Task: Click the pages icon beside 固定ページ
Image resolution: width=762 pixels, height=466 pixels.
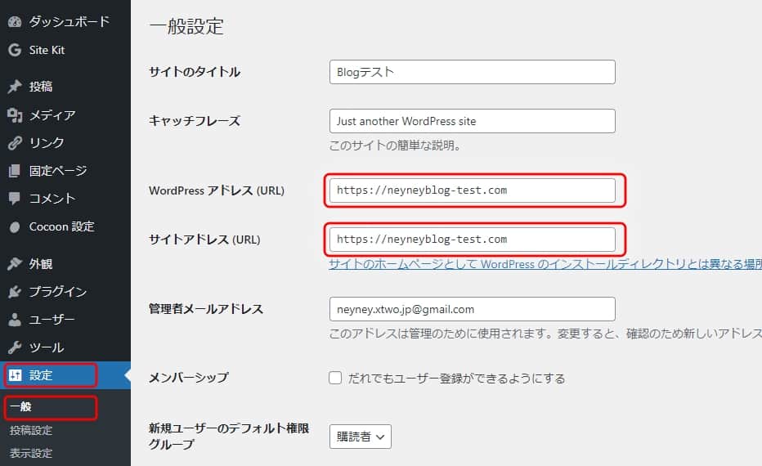Action: coord(15,171)
